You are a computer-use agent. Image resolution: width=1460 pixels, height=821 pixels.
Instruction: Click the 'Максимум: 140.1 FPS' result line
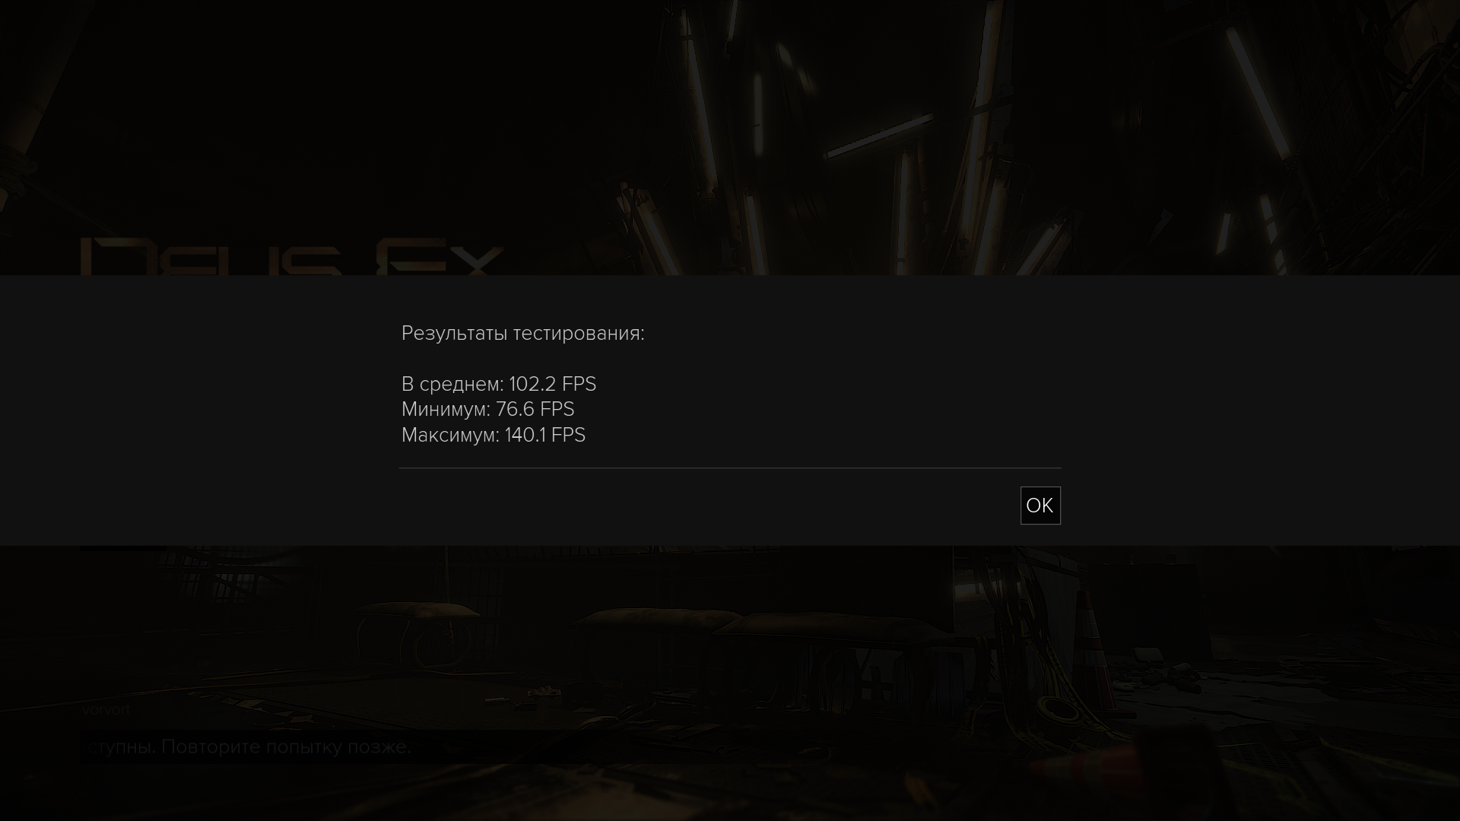(493, 435)
